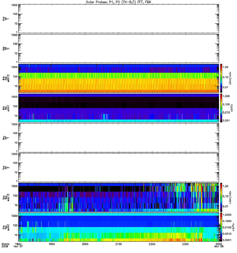Click the empty thb fff 1 plot panel
This screenshot has width=237, height=253.
[119, 19]
